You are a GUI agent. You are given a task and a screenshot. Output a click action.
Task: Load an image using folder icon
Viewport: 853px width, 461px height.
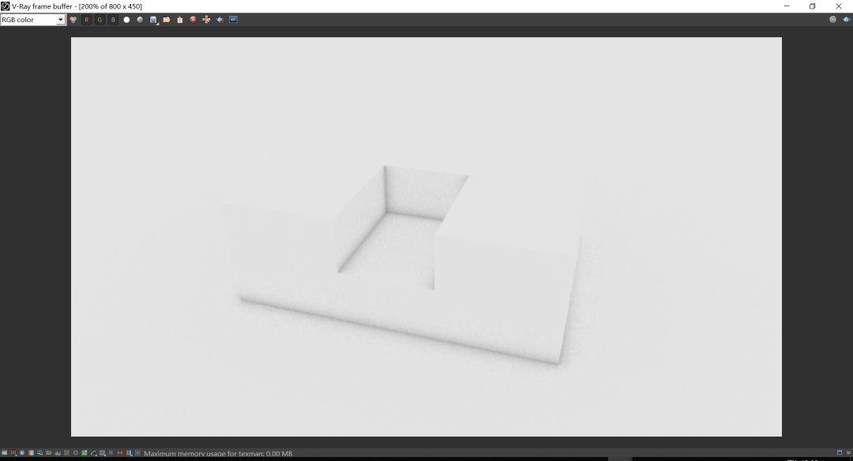tap(167, 20)
